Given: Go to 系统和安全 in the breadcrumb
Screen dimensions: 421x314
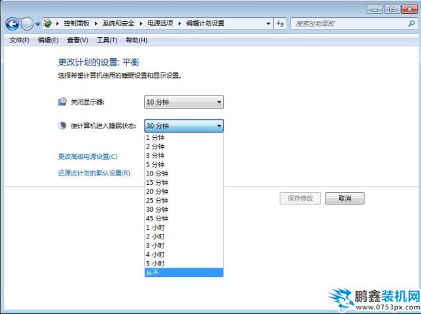Looking at the screenshot, I should point(118,23).
